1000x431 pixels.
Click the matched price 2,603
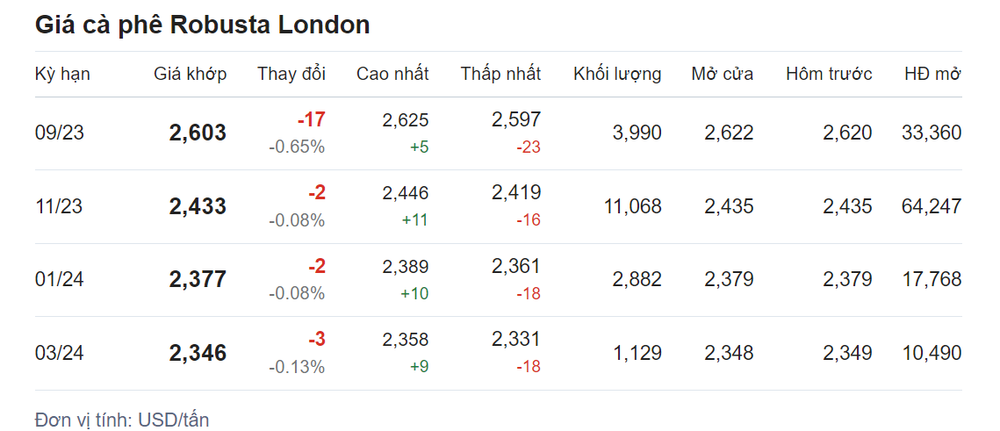click(x=198, y=133)
